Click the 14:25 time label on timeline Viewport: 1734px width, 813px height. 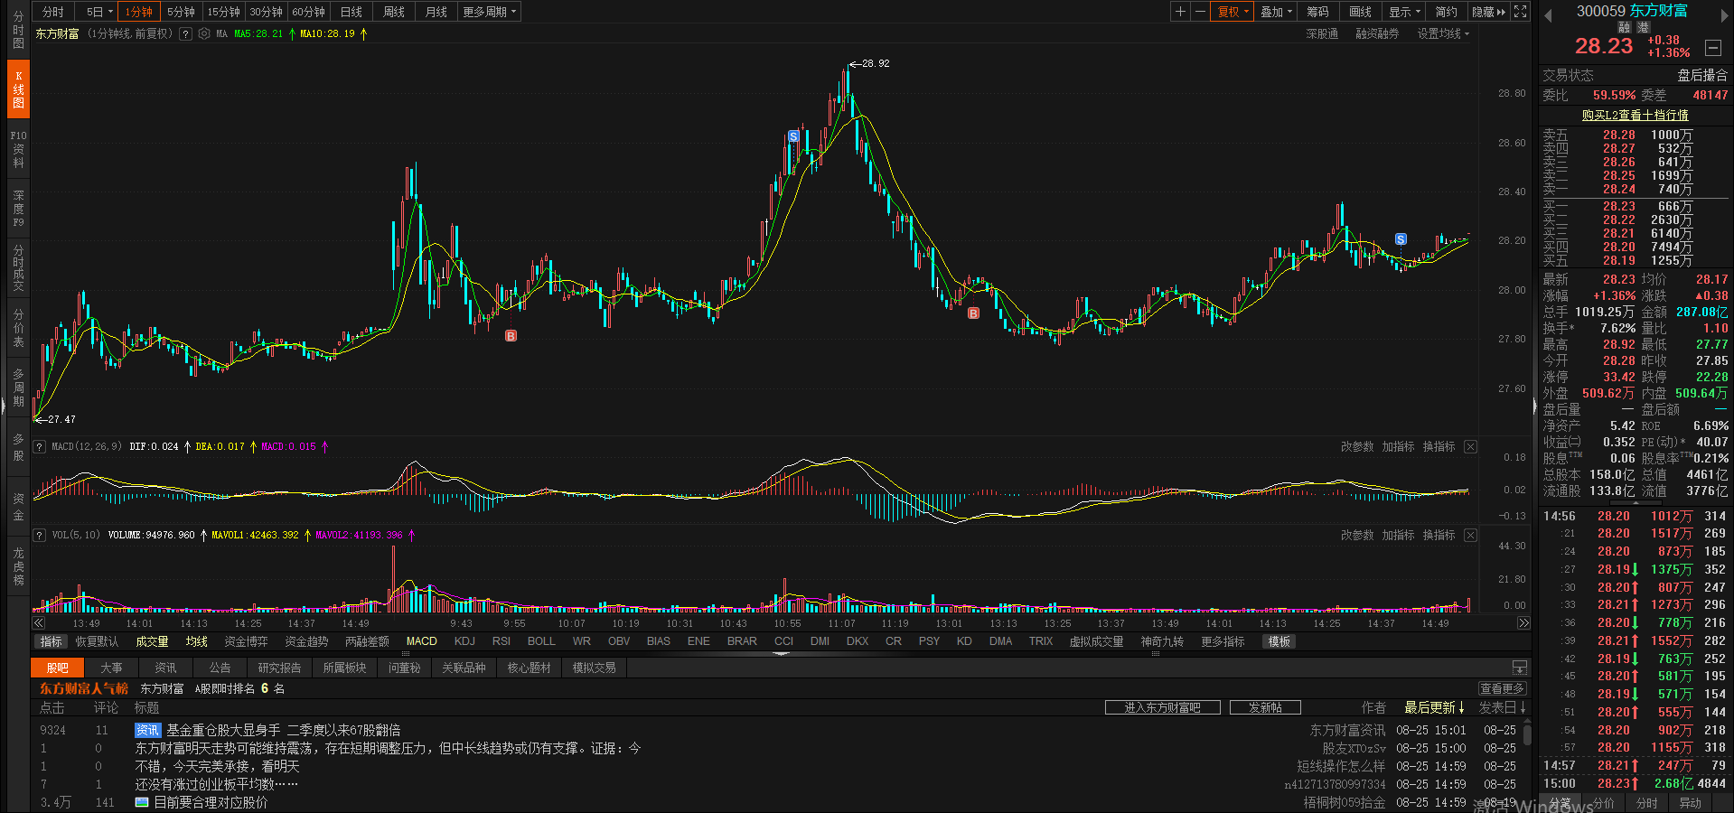(1326, 623)
